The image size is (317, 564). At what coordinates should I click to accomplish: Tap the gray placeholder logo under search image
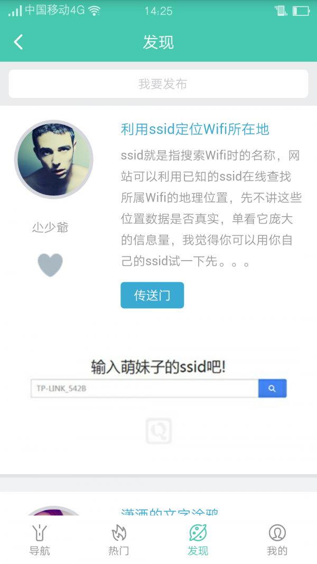(158, 431)
